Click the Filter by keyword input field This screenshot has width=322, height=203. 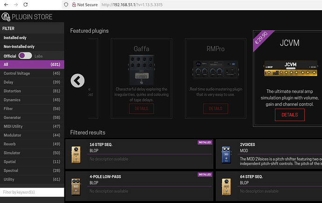tap(32, 192)
